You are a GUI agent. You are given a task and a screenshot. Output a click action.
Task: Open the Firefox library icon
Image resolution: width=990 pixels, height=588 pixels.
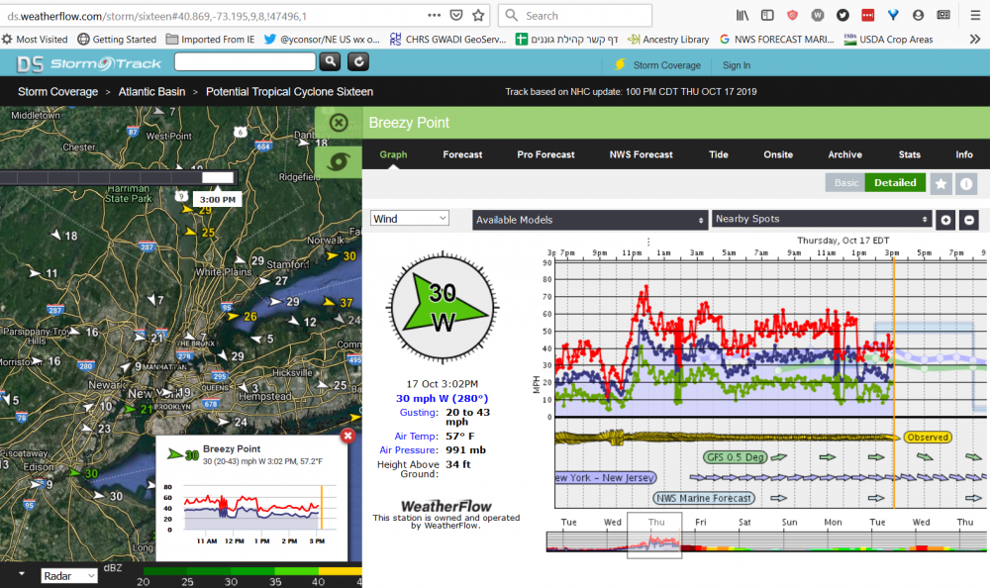tap(742, 15)
